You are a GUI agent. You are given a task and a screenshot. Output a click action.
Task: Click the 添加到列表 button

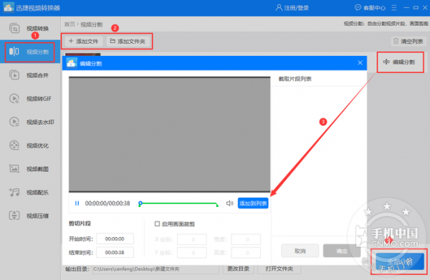pyautogui.click(x=253, y=203)
